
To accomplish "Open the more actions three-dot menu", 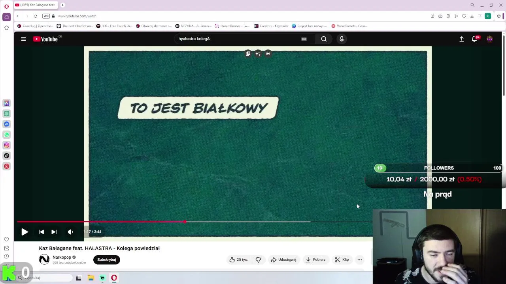I will click(x=360, y=260).
